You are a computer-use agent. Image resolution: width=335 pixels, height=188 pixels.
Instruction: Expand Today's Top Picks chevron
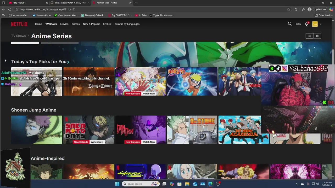68,62
